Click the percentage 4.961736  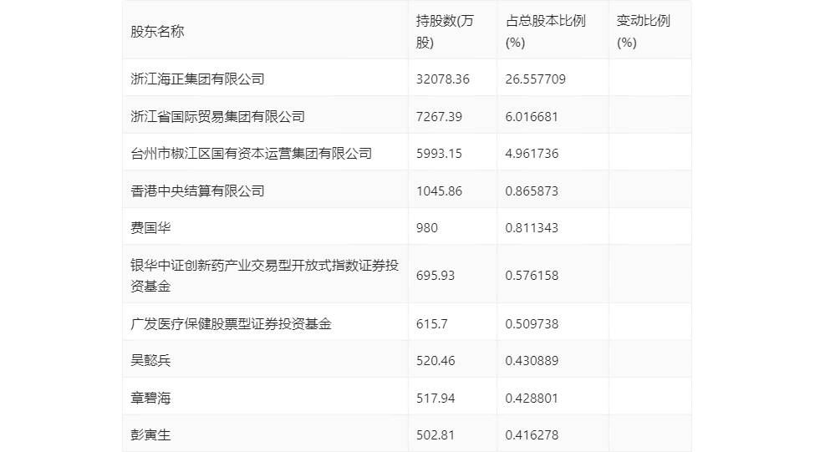(532, 153)
